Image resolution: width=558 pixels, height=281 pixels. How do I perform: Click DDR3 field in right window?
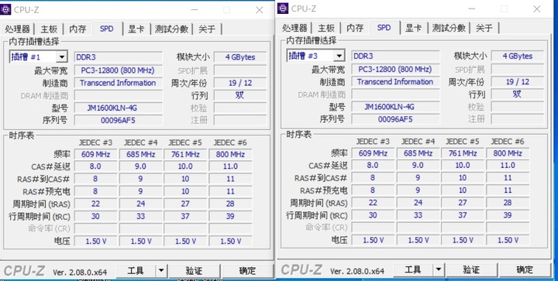pyautogui.click(x=395, y=56)
